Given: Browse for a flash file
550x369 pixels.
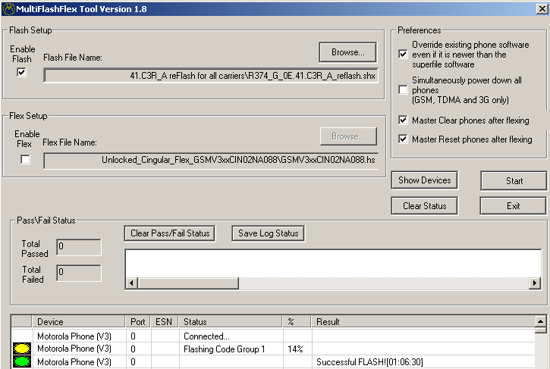Looking at the screenshot, I should (348, 52).
